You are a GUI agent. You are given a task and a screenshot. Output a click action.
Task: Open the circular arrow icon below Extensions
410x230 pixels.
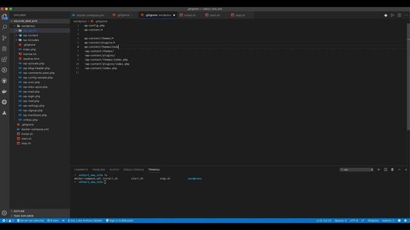tap(4, 70)
